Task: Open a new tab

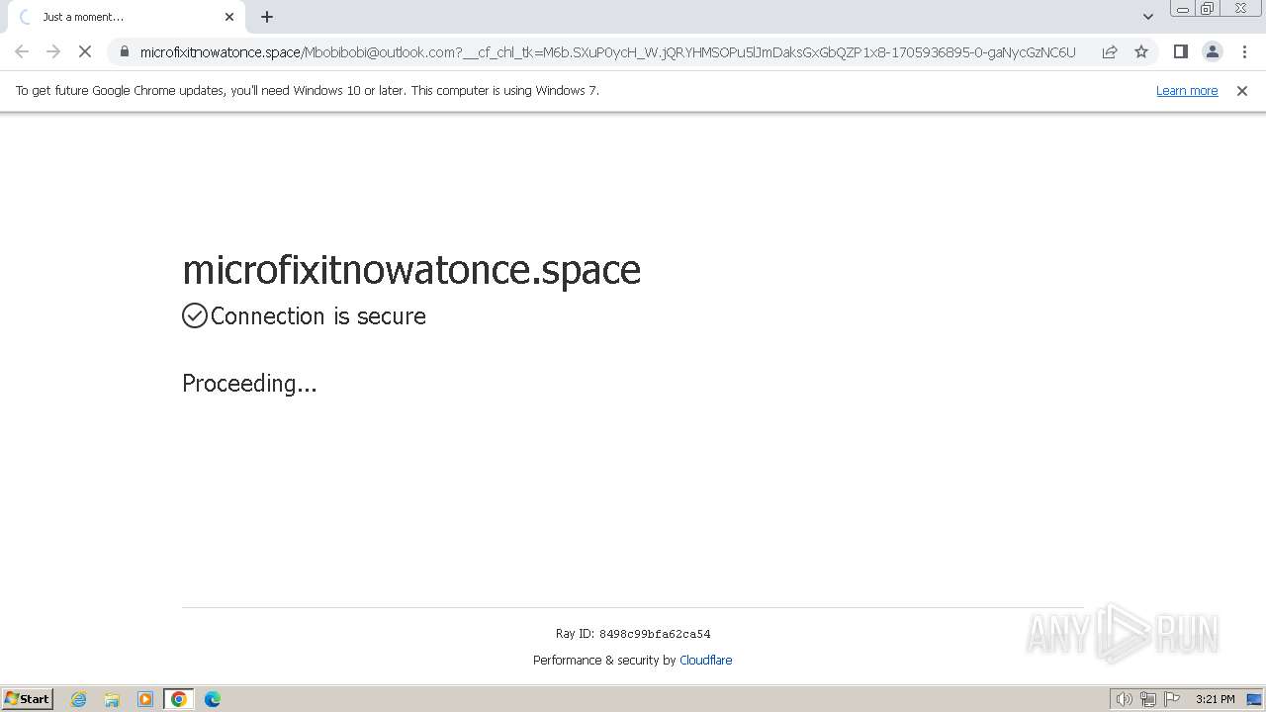Action: 267,17
